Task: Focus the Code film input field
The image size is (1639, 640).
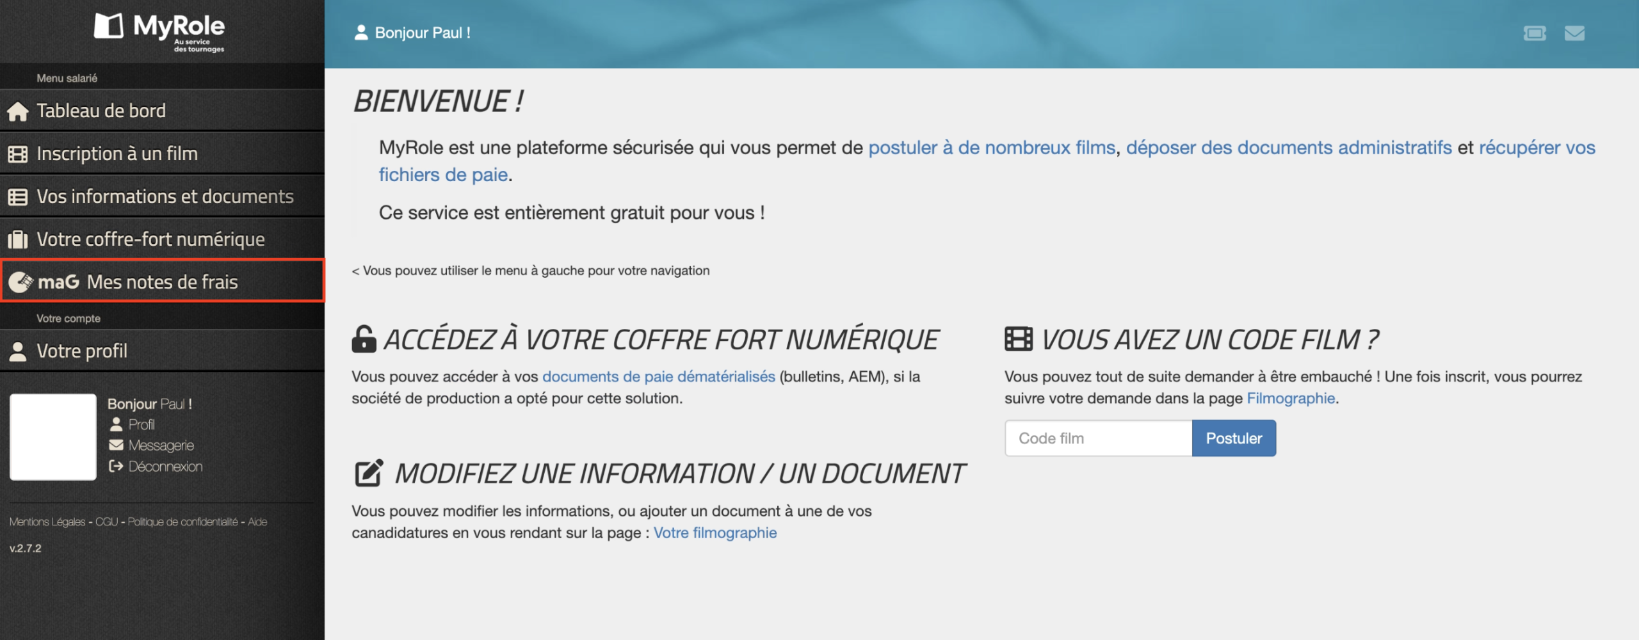Action: pyautogui.click(x=1098, y=438)
